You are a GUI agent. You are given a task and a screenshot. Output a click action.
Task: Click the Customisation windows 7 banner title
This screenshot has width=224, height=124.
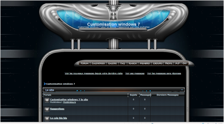click(x=114, y=24)
